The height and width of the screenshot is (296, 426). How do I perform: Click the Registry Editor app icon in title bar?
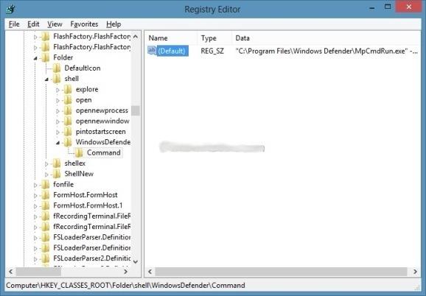10,9
